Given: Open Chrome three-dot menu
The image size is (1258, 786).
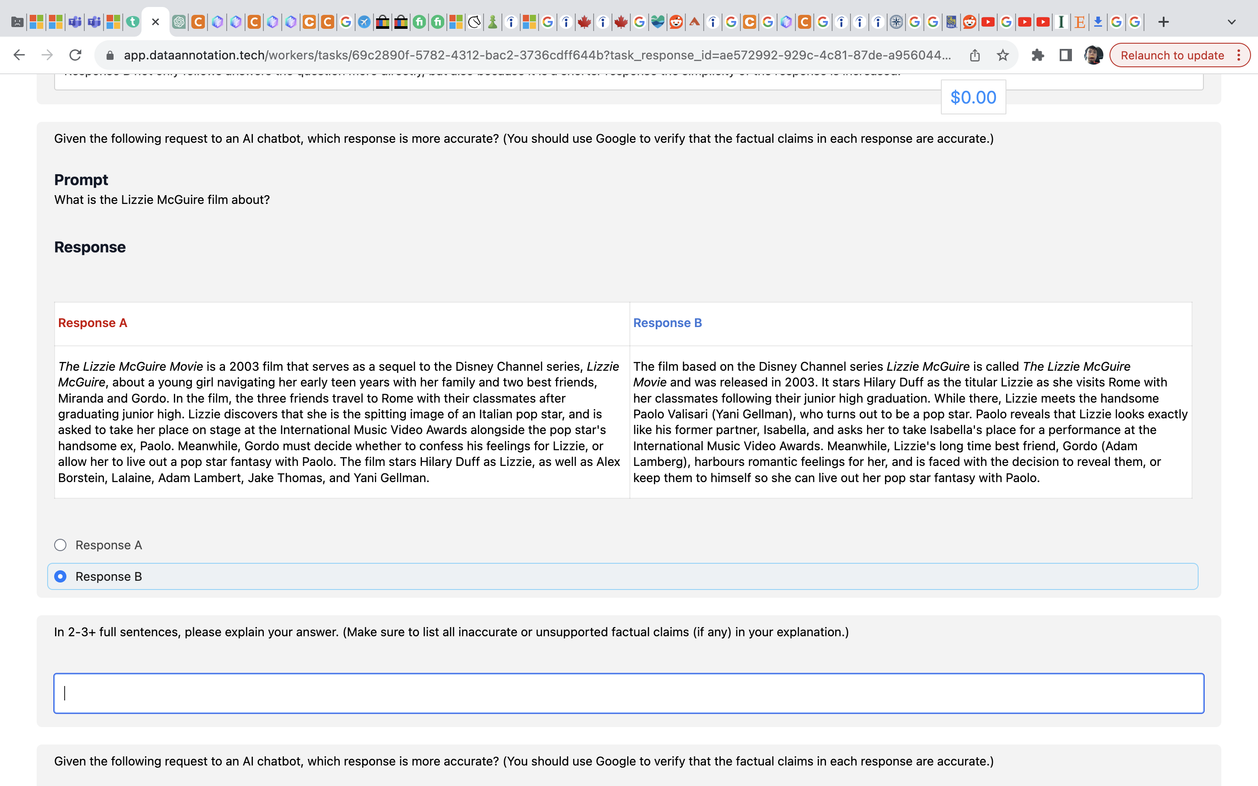Looking at the screenshot, I should click(1239, 55).
